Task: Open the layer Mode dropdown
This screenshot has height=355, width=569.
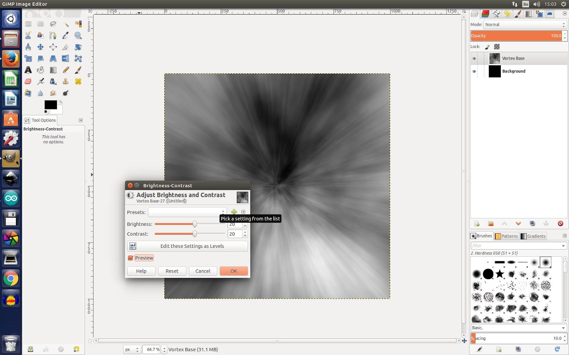Action: coord(524,24)
